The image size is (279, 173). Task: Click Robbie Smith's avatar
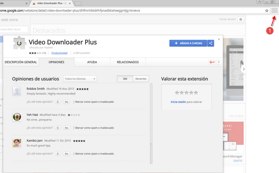click(17, 91)
